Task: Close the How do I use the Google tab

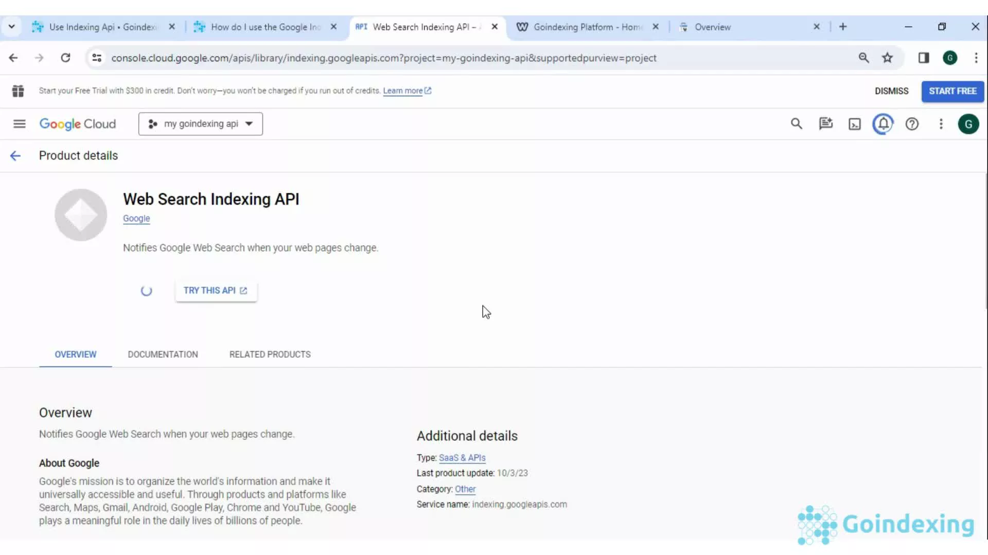Action: (x=333, y=27)
